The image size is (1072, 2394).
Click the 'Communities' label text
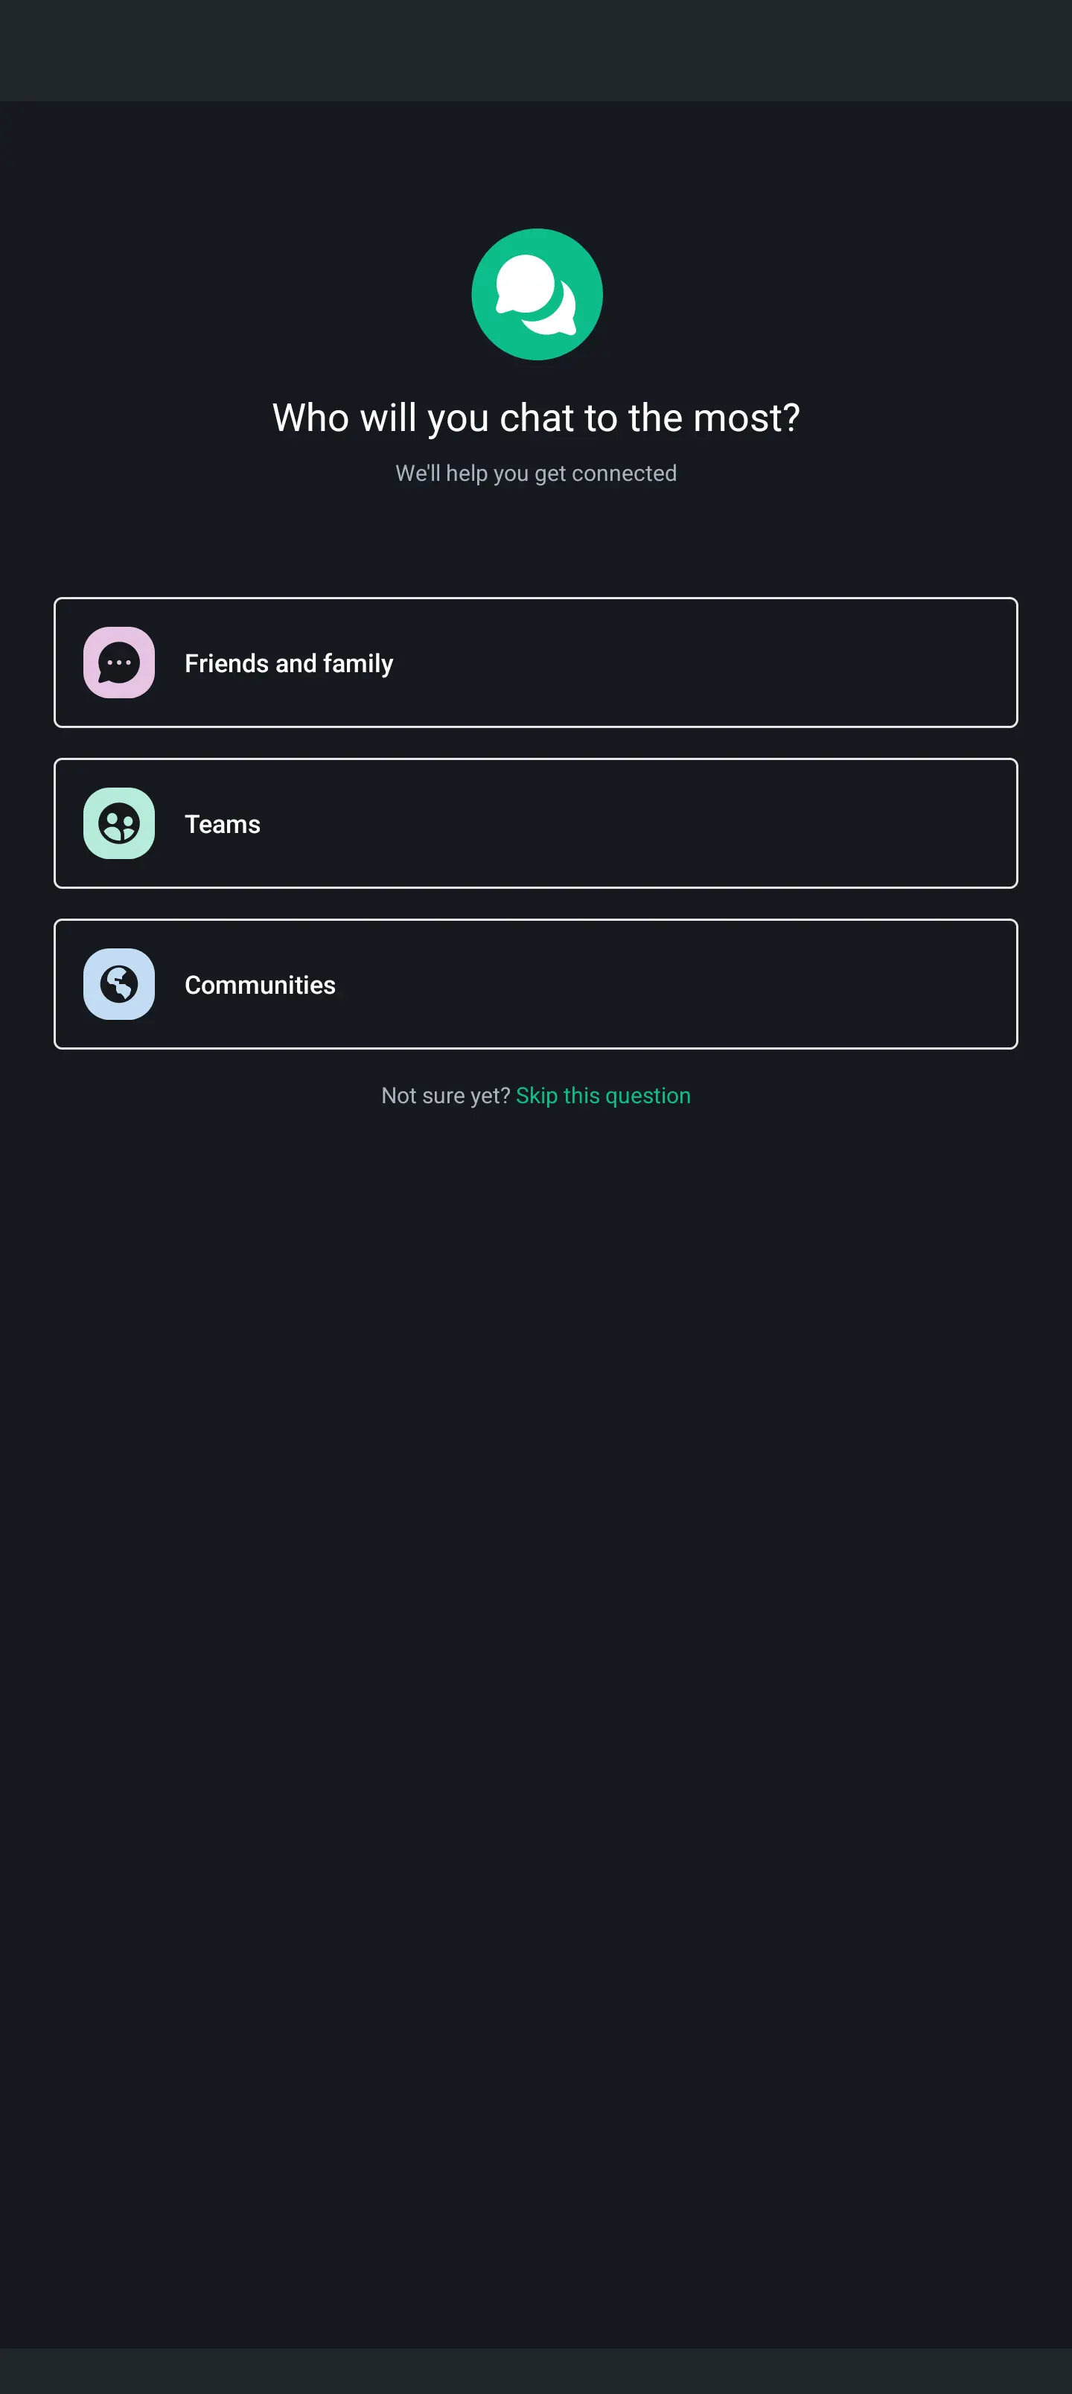pos(261,985)
